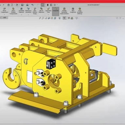Click Update SpeedPak Subassemblies
Image resolution: width=125 pixels, height=125 pixels.
click(x=64, y=11)
